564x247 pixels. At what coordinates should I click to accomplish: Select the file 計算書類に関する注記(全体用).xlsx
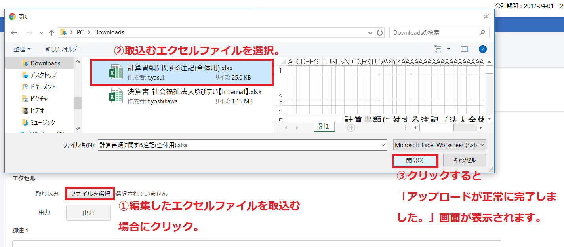[181, 72]
